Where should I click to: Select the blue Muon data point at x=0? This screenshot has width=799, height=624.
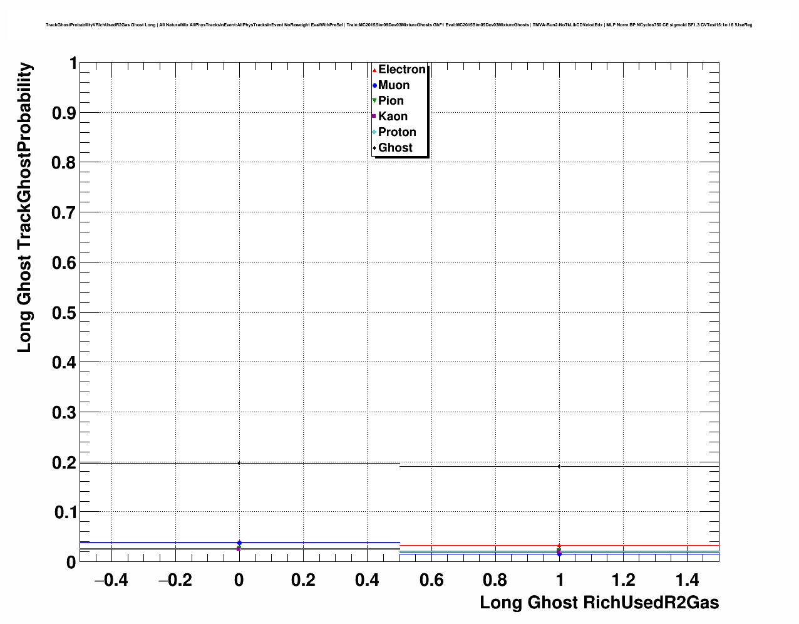pos(239,543)
